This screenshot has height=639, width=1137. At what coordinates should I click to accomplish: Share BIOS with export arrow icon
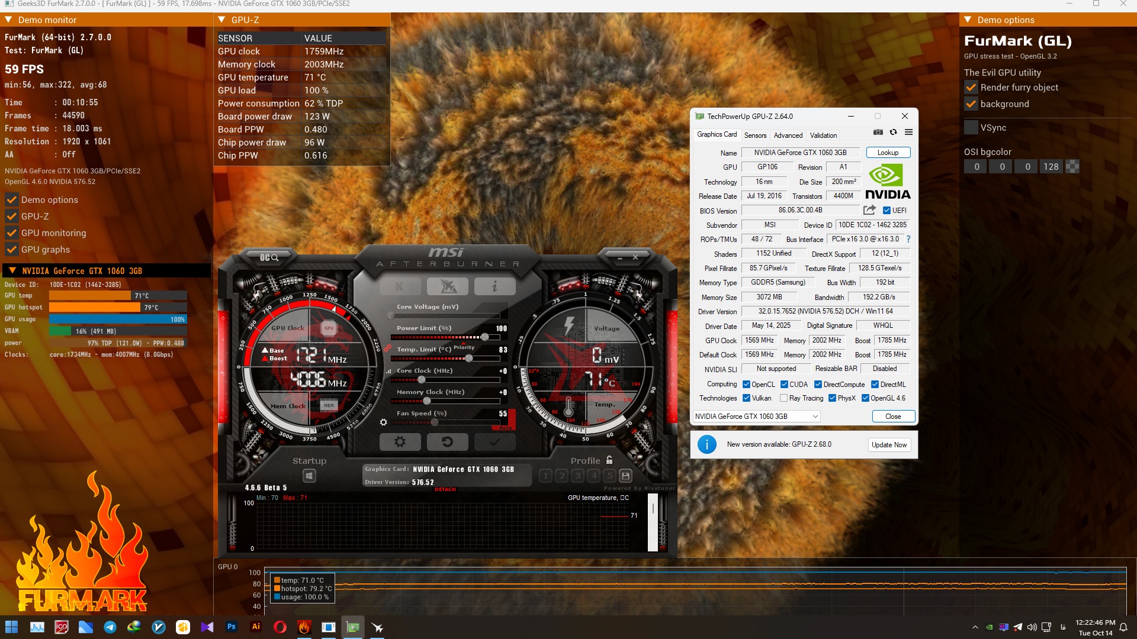pos(869,210)
